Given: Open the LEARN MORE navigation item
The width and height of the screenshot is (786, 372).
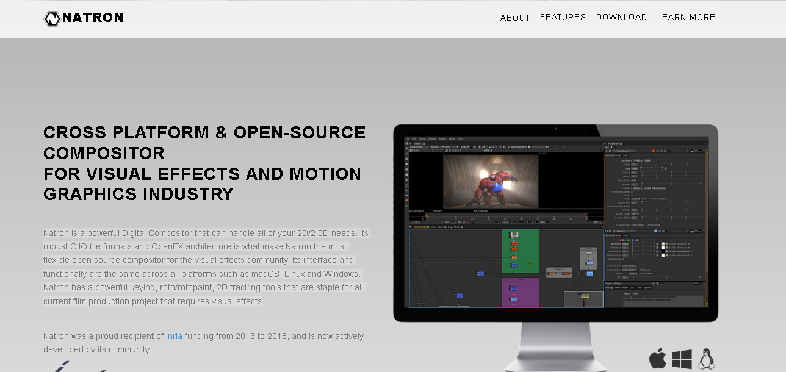Looking at the screenshot, I should click(686, 17).
